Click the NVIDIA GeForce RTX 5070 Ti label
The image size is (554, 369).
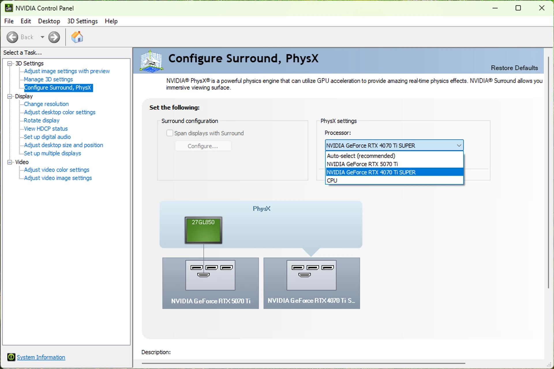[x=211, y=301]
